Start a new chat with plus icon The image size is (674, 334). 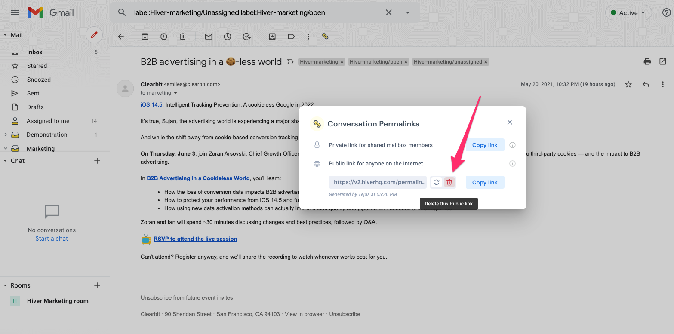pos(97,161)
